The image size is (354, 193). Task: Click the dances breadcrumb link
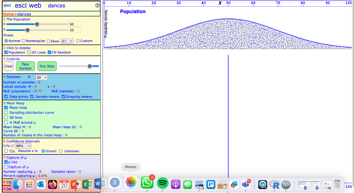click(x=24, y=14)
